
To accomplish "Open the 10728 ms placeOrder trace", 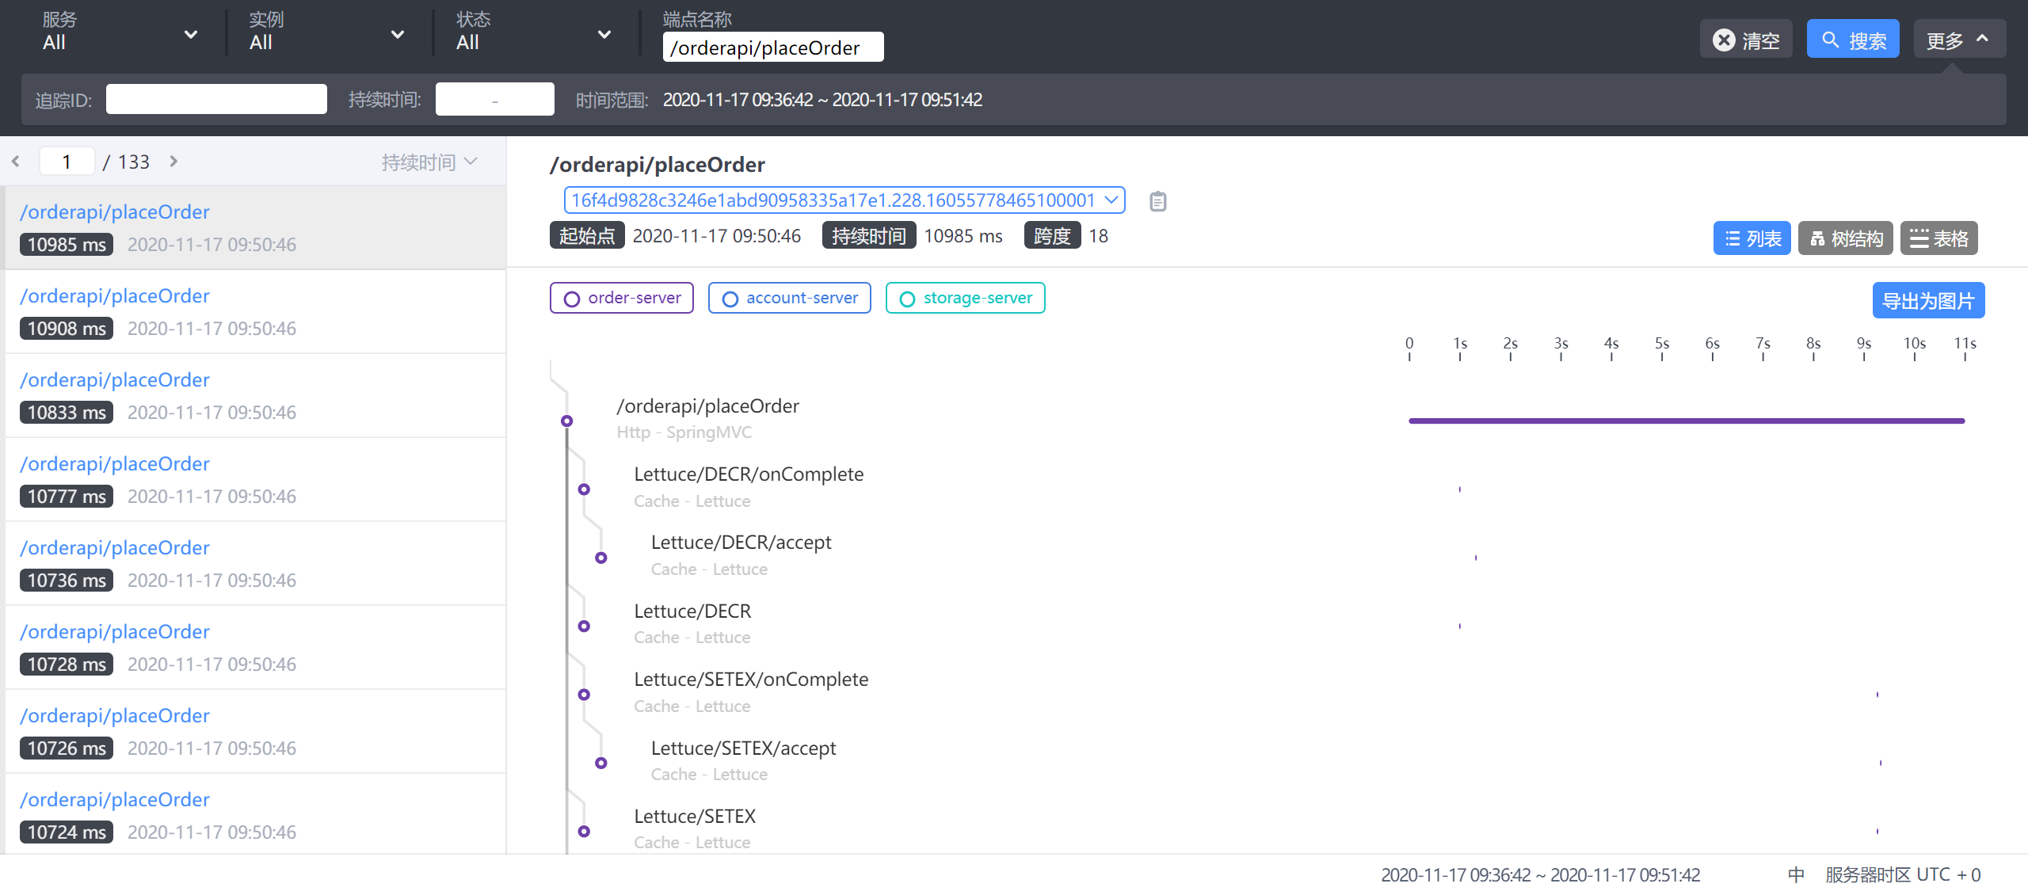I will tap(255, 648).
